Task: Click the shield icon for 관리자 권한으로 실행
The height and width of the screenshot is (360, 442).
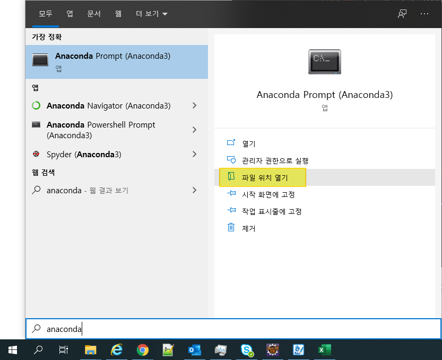Action: 231,160
